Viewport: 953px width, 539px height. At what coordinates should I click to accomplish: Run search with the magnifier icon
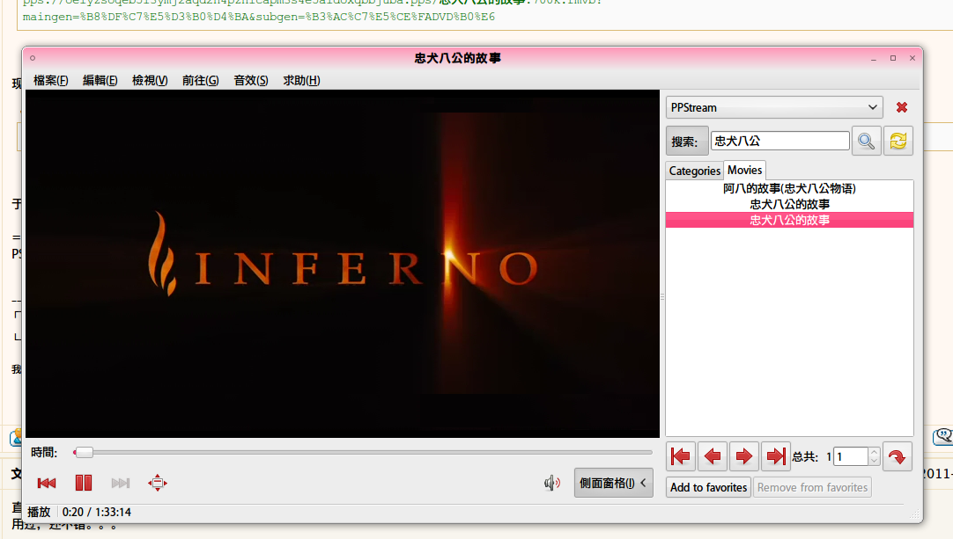tap(866, 142)
